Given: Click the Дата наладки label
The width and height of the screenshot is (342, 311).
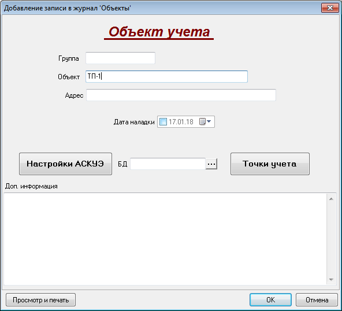Looking at the screenshot, I should [134, 122].
